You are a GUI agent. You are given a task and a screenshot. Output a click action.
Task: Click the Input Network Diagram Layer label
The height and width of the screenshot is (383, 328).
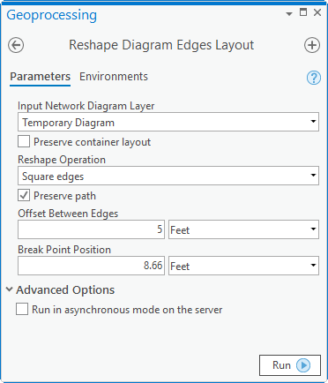click(x=86, y=106)
